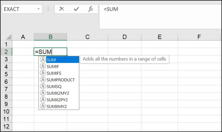Click the fx icon beside SUMPRODUCT
This screenshot has width=222, height=132.
coord(43,79)
